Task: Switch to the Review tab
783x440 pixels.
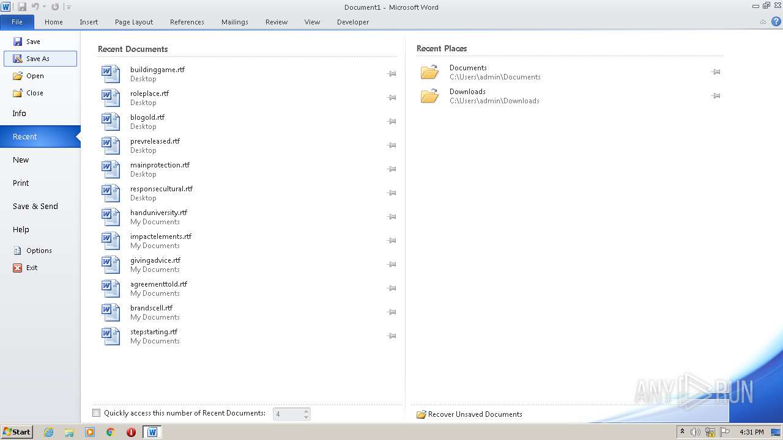Action: point(276,22)
